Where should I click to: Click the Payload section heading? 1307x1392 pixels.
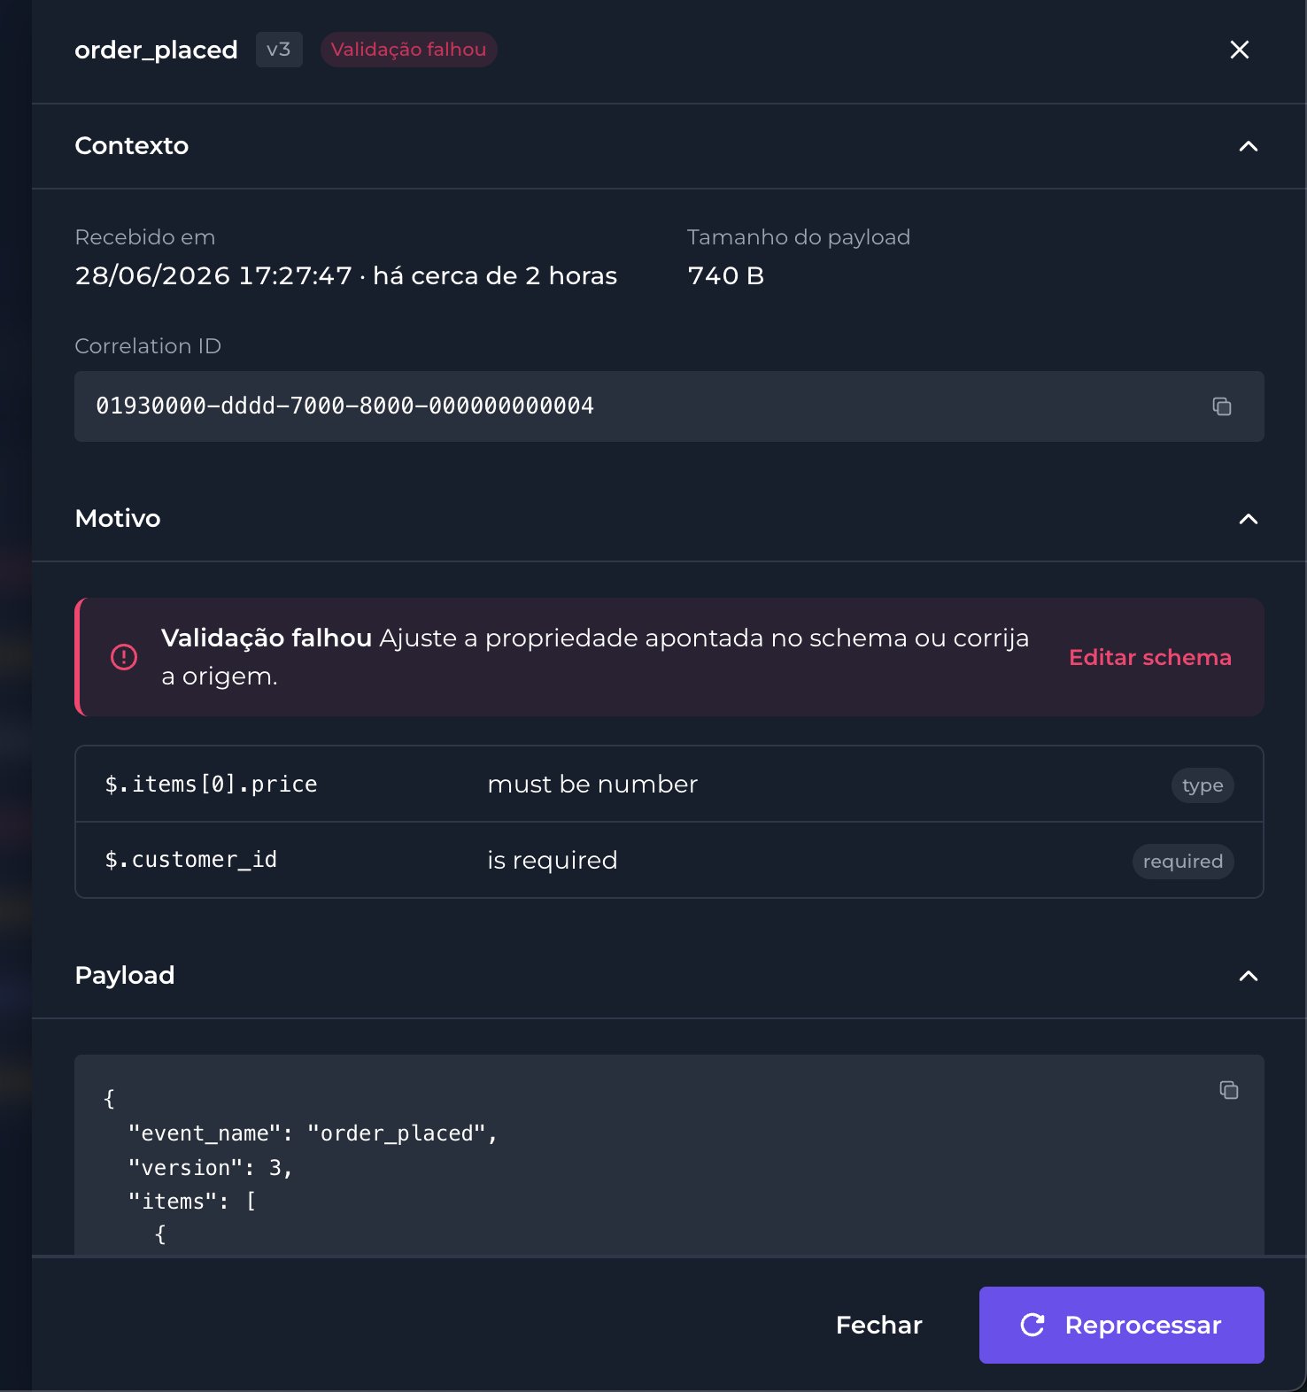[x=125, y=975]
